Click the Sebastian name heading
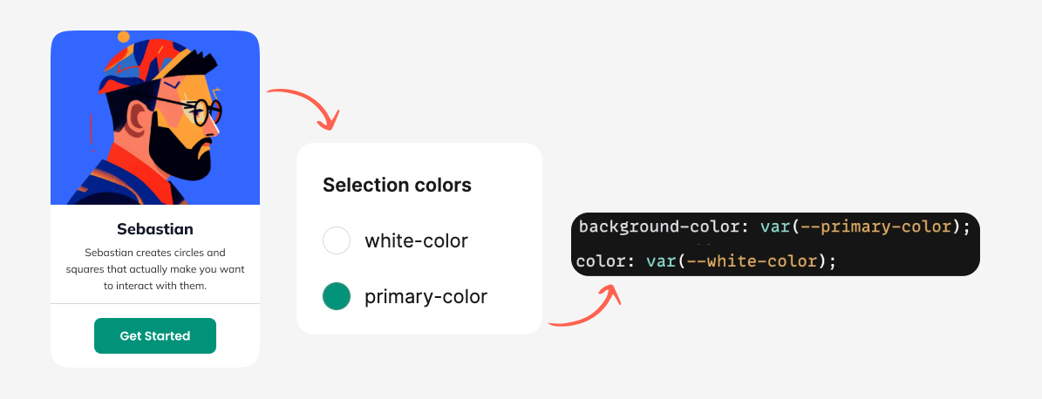 (155, 229)
